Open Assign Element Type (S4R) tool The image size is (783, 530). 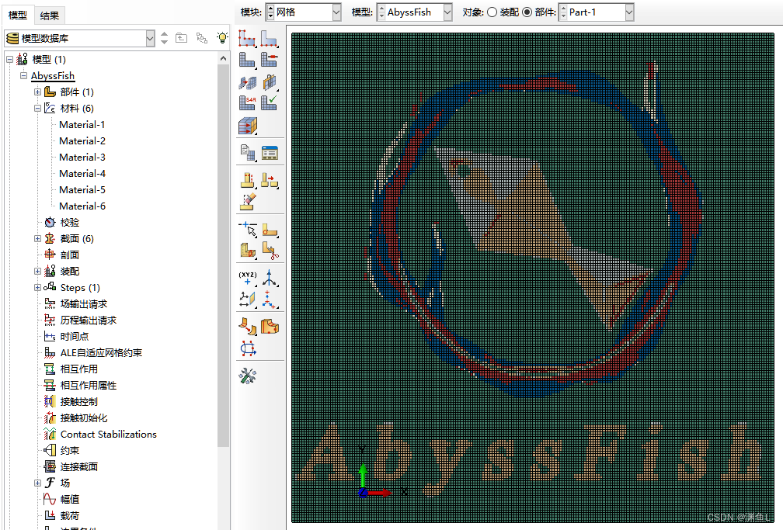click(247, 102)
